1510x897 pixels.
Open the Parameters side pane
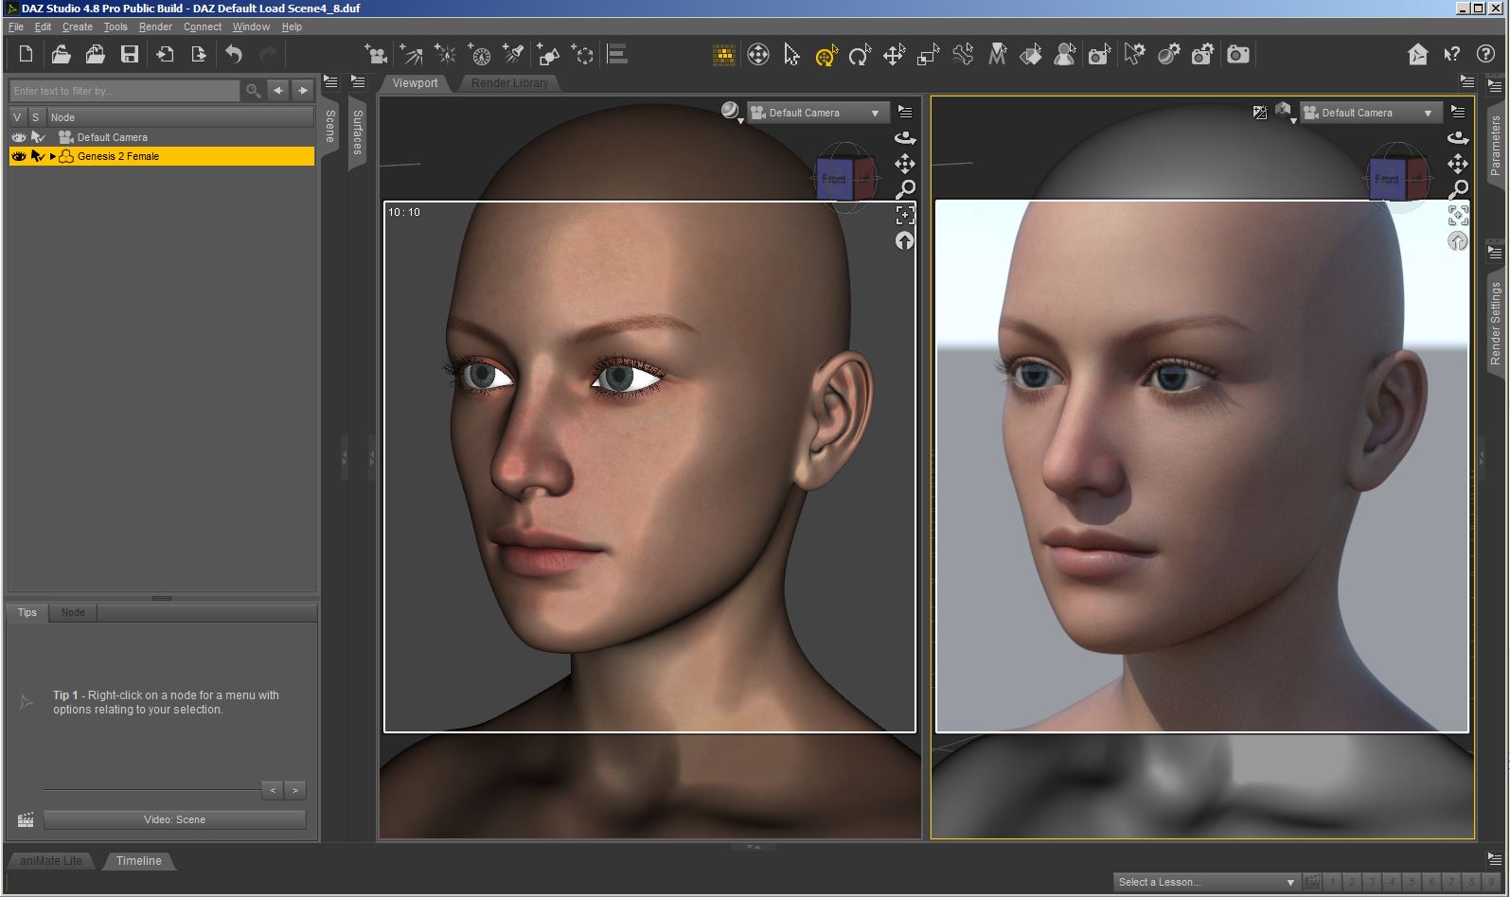click(x=1496, y=145)
